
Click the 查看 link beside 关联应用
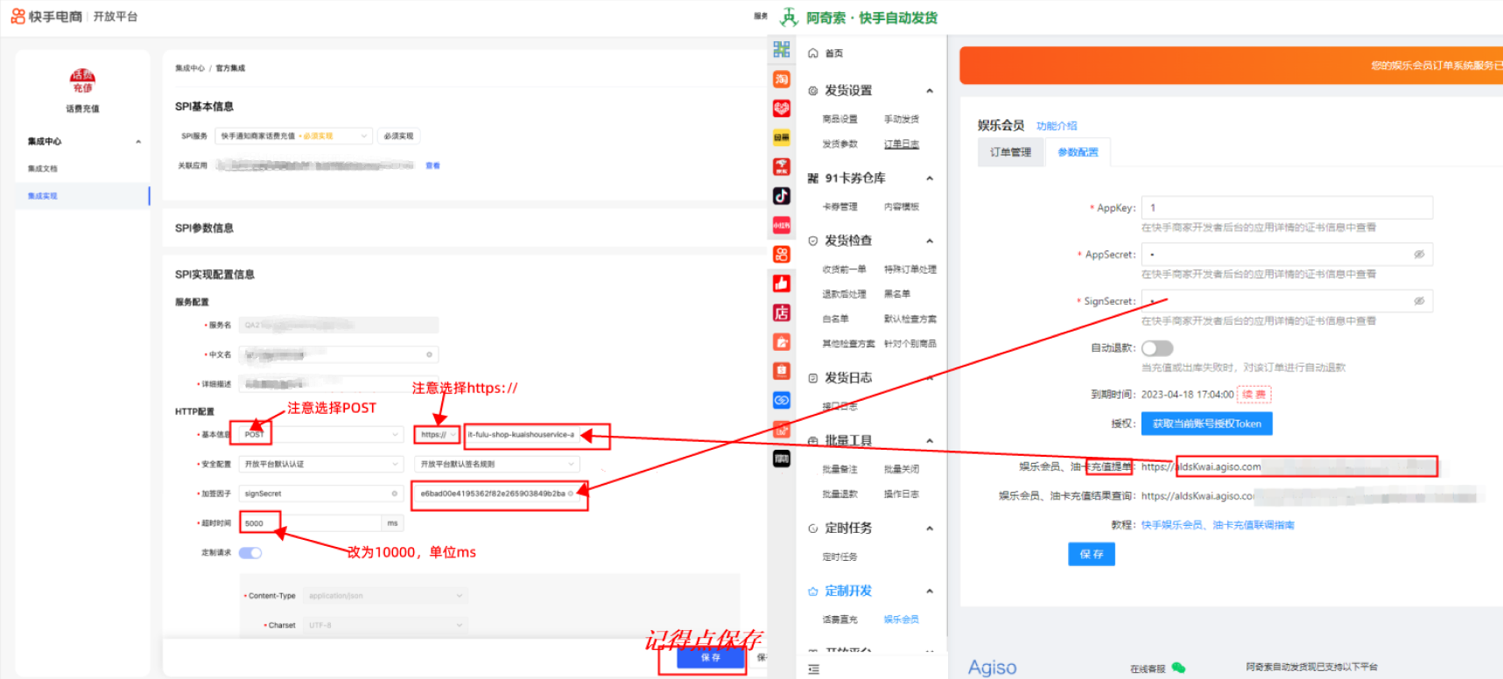(432, 165)
